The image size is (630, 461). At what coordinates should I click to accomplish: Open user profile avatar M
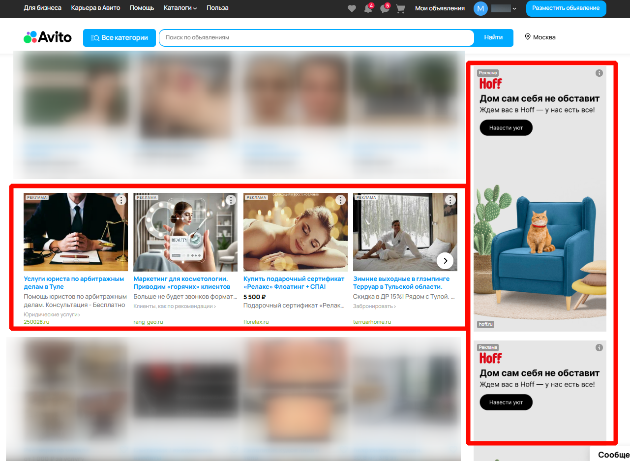tap(480, 8)
